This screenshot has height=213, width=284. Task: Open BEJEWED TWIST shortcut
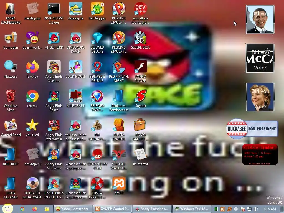97,100
